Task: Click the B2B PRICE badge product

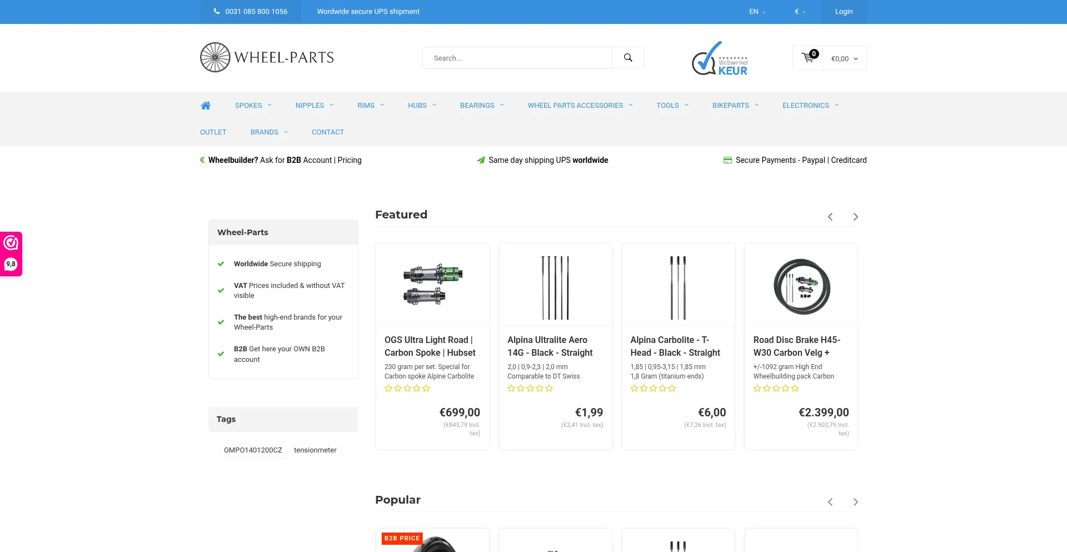Action: (402, 538)
